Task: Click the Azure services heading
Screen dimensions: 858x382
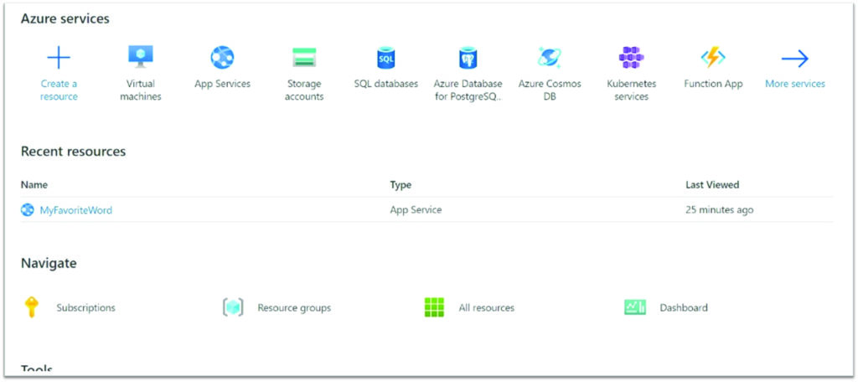Action: tap(65, 18)
